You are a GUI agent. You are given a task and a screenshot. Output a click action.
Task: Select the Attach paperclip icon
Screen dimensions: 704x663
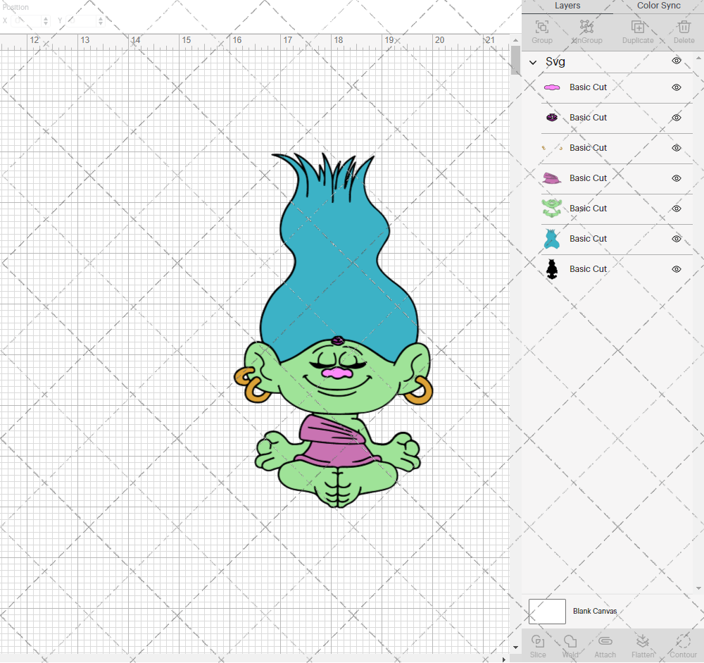tap(605, 641)
